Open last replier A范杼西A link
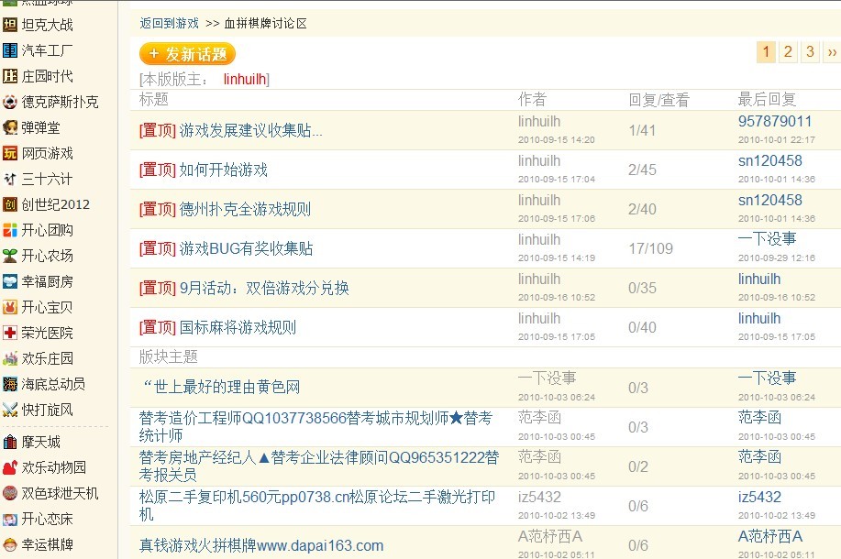 pos(770,536)
